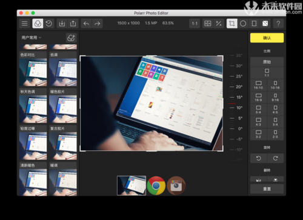Open the history panel icon

[49, 24]
